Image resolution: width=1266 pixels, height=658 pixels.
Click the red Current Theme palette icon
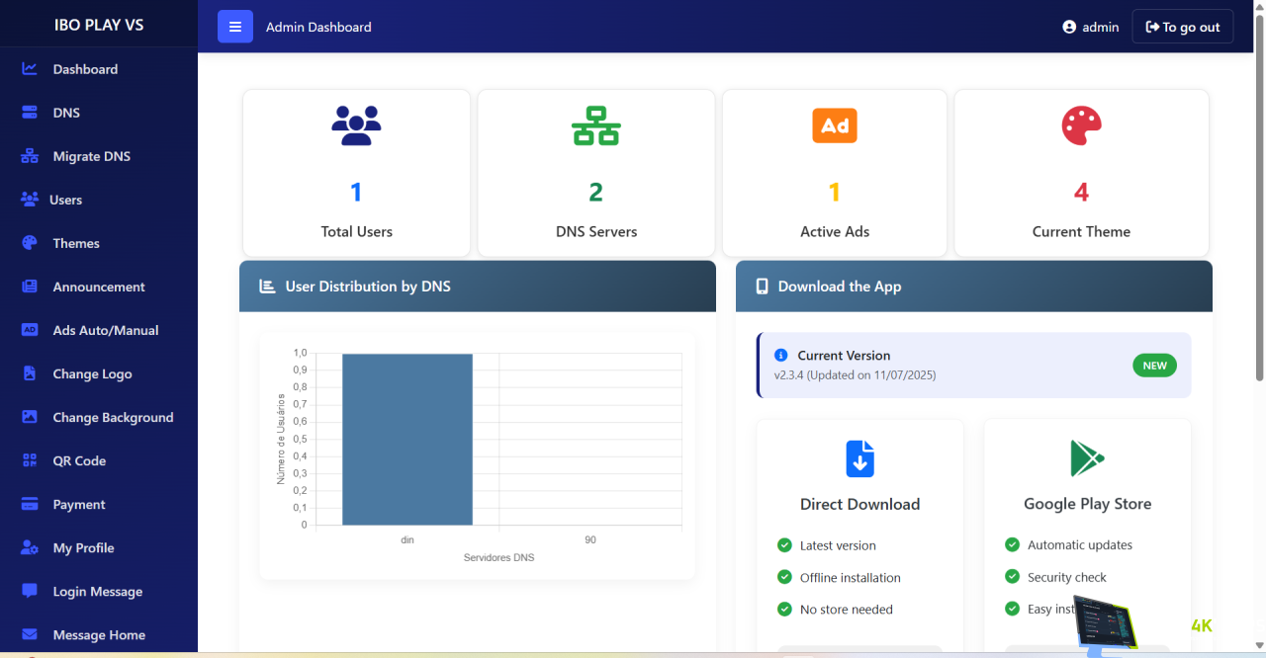point(1081,125)
